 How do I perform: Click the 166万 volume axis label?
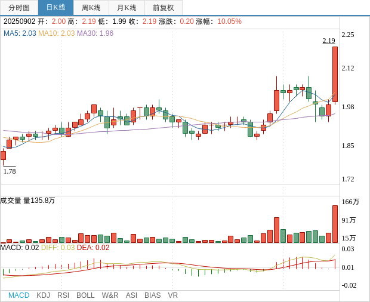click(x=350, y=202)
